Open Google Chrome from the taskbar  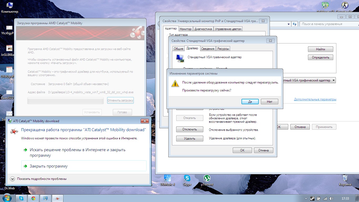33,198
